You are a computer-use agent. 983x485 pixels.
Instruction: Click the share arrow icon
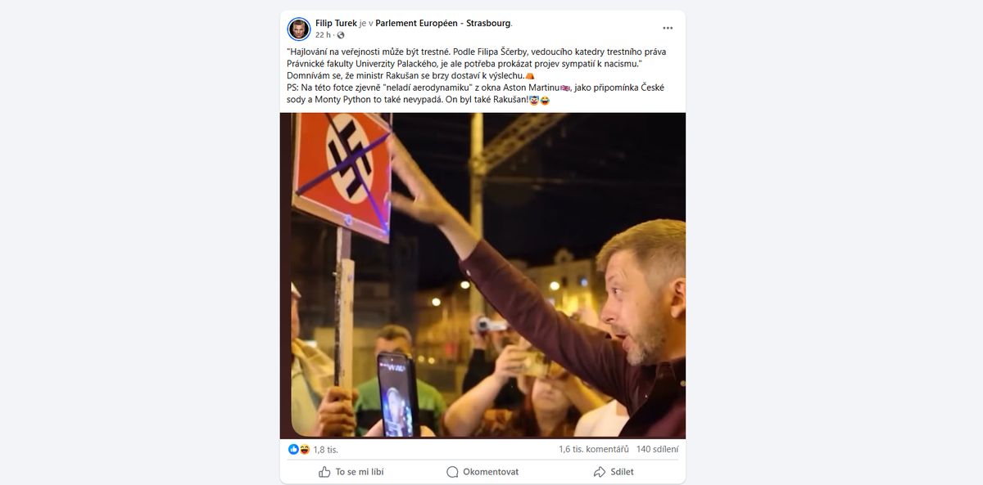(x=600, y=472)
